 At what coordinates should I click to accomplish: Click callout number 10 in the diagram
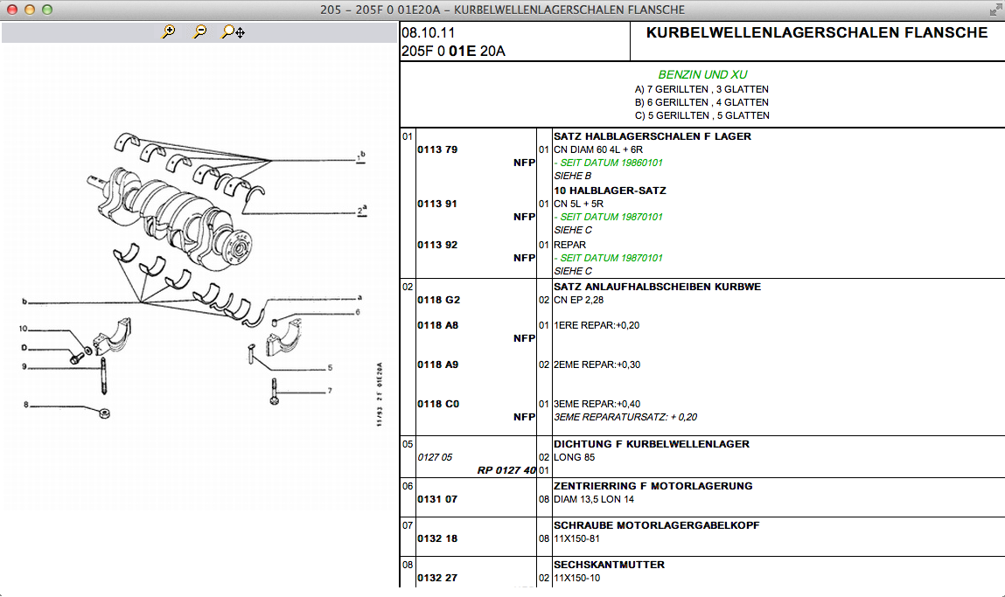[x=24, y=329]
